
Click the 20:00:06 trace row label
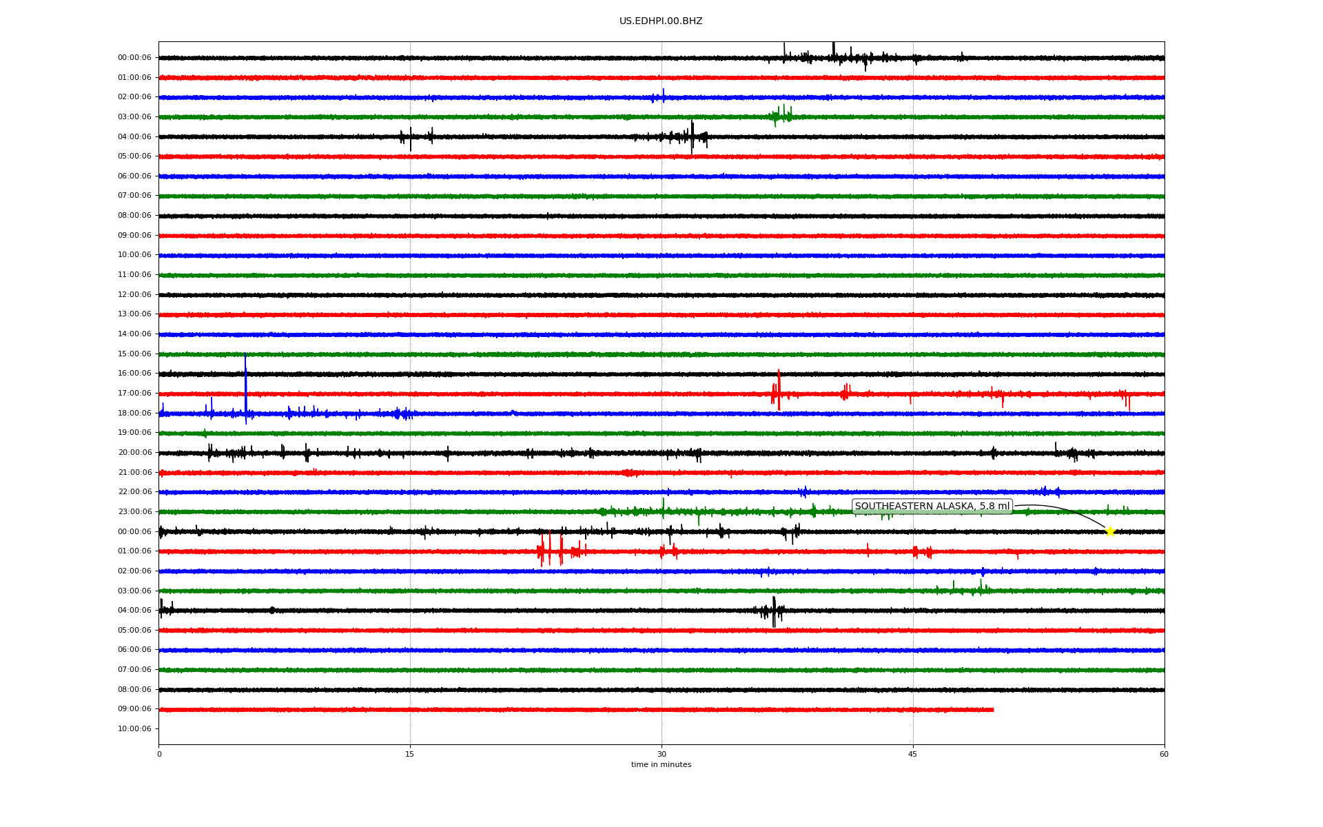point(134,453)
